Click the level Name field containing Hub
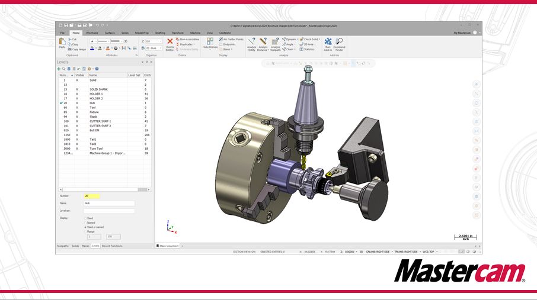 [x=109, y=203]
